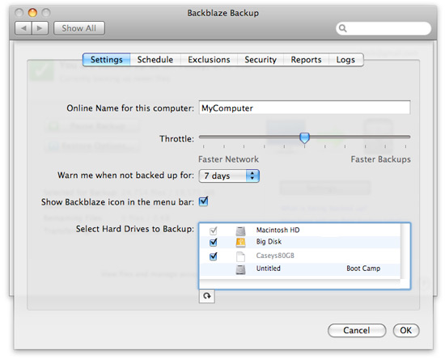Click the Boot Camp text
This screenshot has height=364, width=445.
[363, 269]
